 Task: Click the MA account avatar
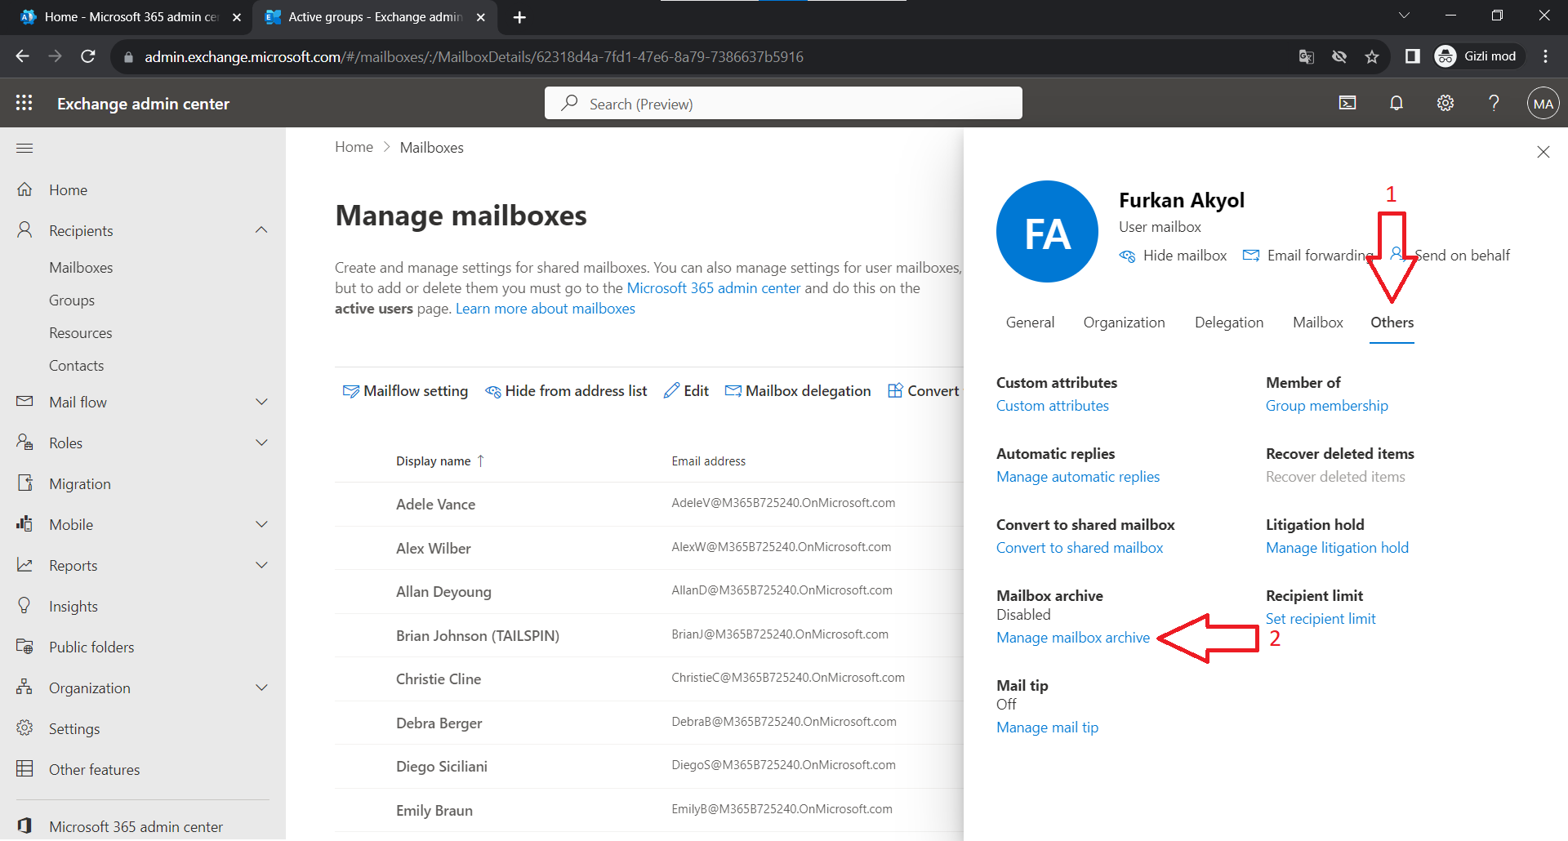point(1543,104)
